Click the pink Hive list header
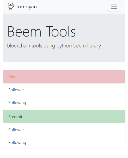The width and height of the screenshot is (128, 158). pyautogui.click(x=64, y=77)
